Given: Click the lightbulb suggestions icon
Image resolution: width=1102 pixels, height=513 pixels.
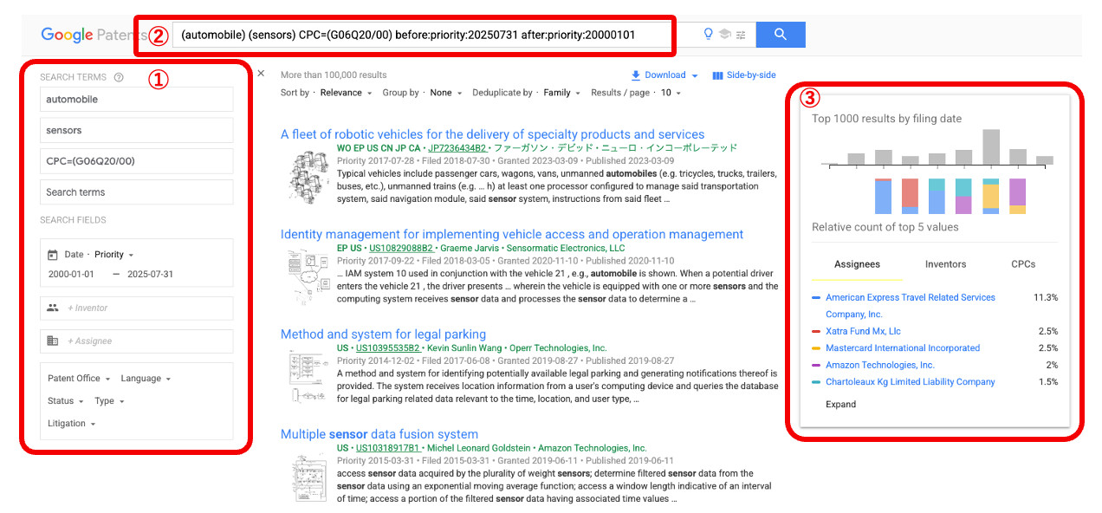Looking at the screenshot, I should (708, 35).
